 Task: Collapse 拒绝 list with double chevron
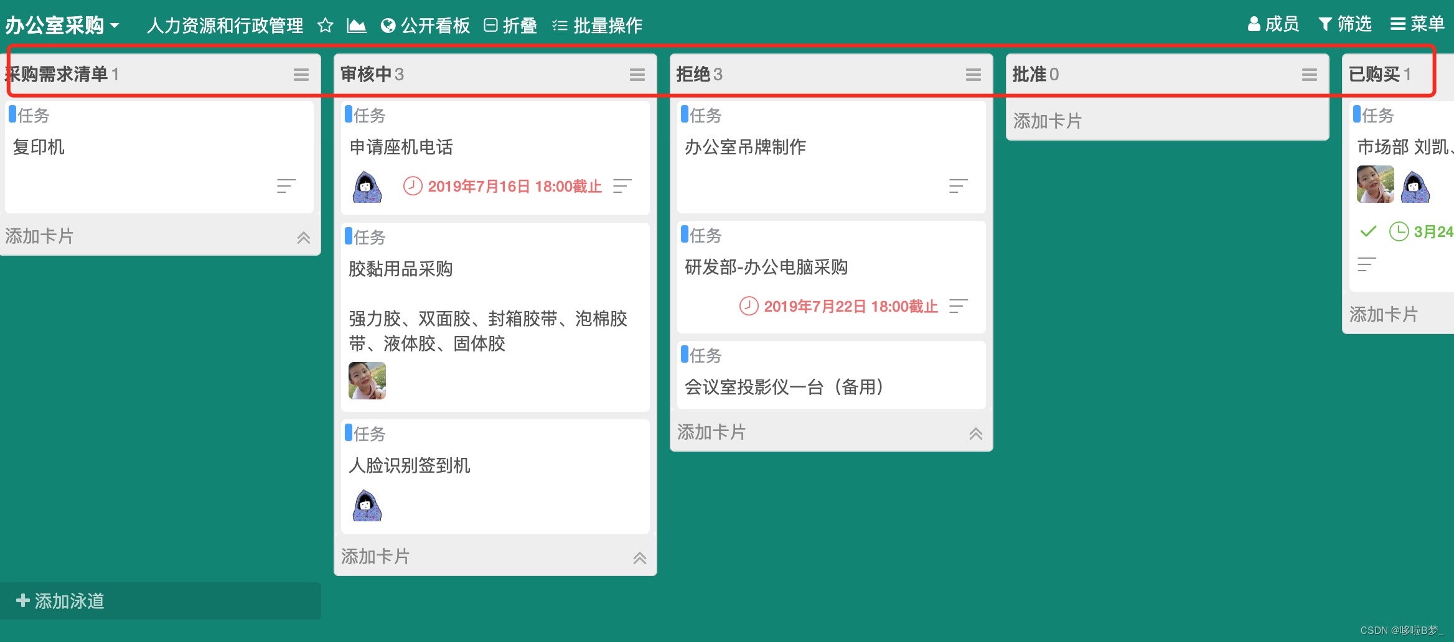click(976, 434)
